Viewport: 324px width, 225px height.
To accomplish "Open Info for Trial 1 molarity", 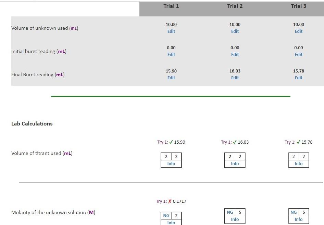I will [171, 223].
